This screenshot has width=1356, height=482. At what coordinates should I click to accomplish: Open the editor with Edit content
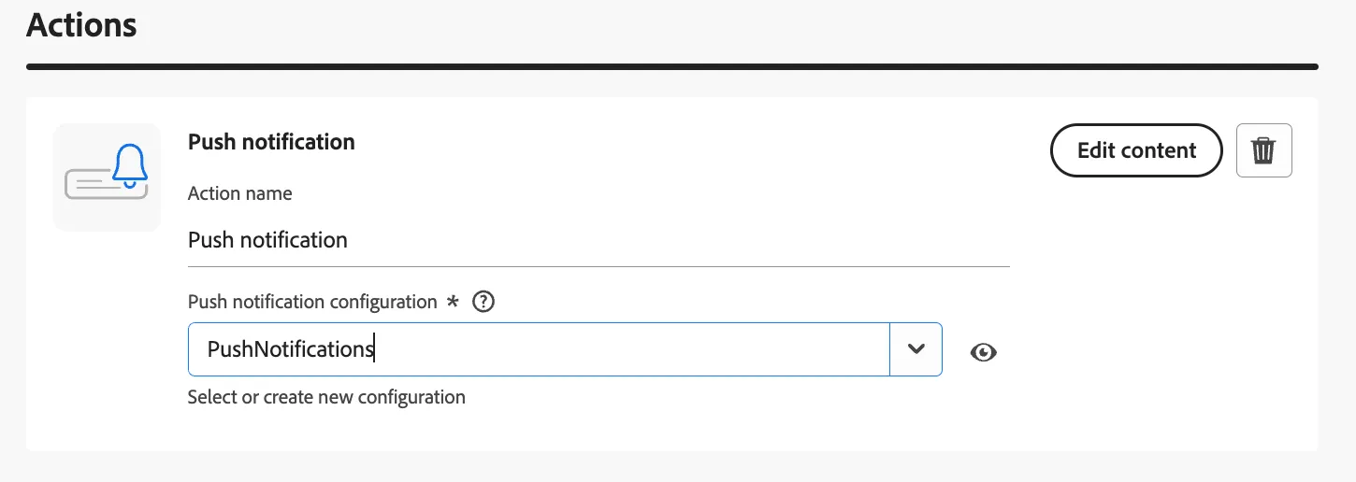pyautogui.click(x=1136, y=150)
